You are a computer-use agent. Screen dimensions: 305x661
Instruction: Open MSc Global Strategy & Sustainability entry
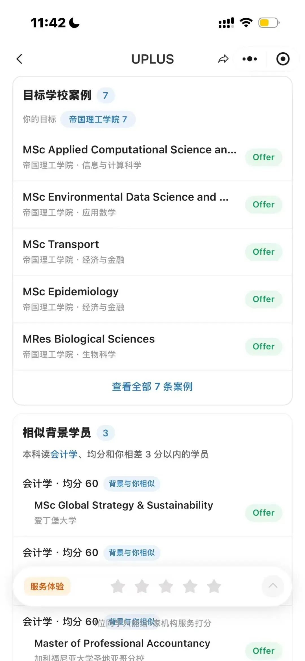(152, 512)
